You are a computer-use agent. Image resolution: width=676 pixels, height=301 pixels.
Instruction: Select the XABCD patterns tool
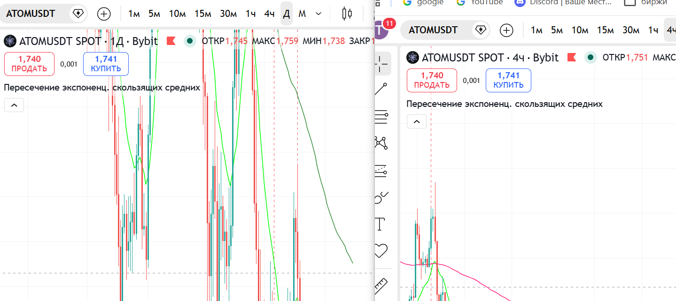[381, 143]
